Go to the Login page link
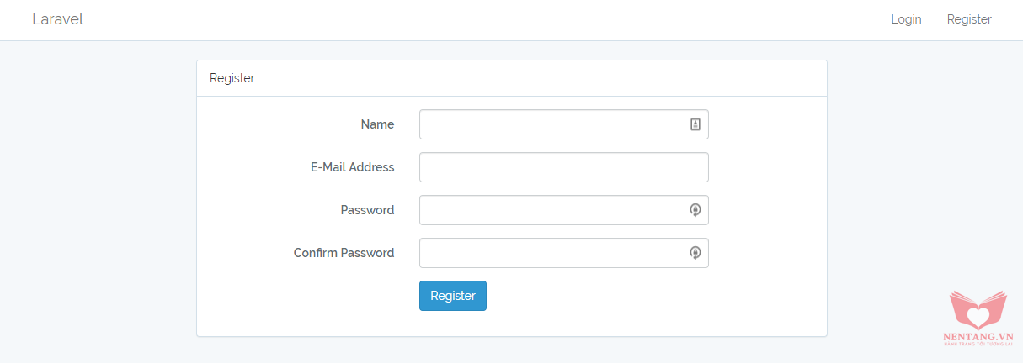1023x363 pixels. coord(906,19)
